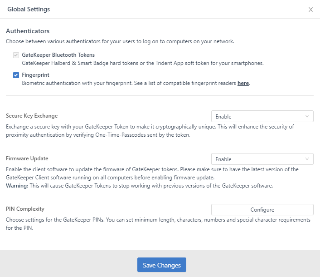Viewport: 320px width, 277px height.
Task: Close the Global Settings dialog
Action: click(x=310, y=10)
